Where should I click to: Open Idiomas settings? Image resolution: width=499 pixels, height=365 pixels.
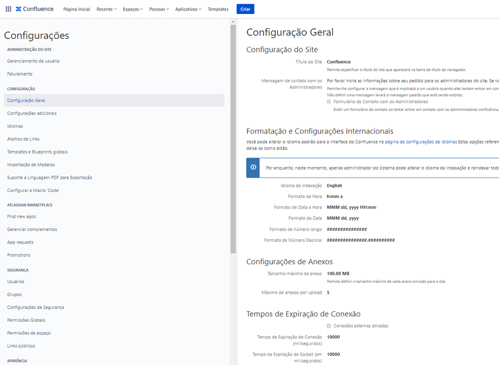(15, 126)
